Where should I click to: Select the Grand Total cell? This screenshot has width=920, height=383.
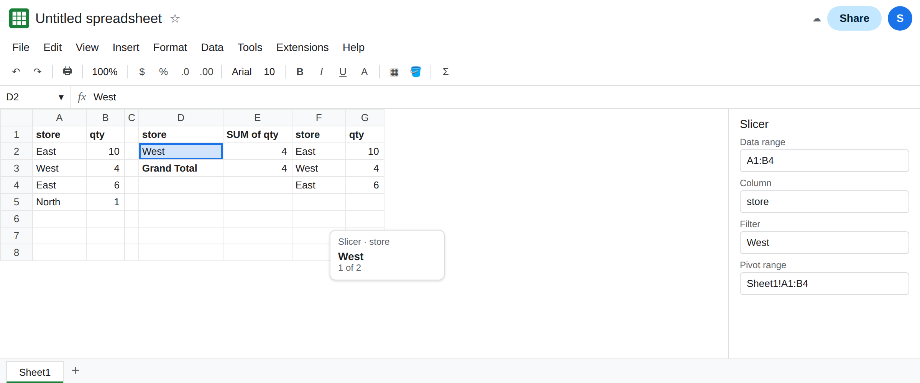(181, 168)
